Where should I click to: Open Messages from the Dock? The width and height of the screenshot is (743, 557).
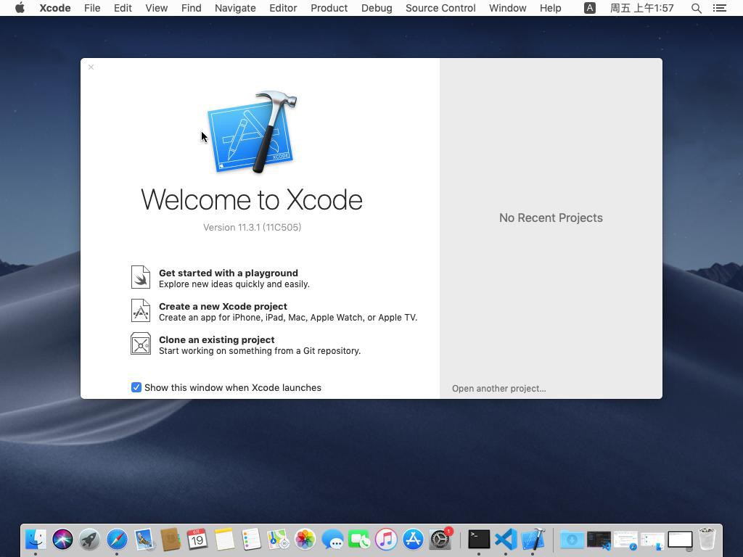pyautogui.click(x=332, y=539)
